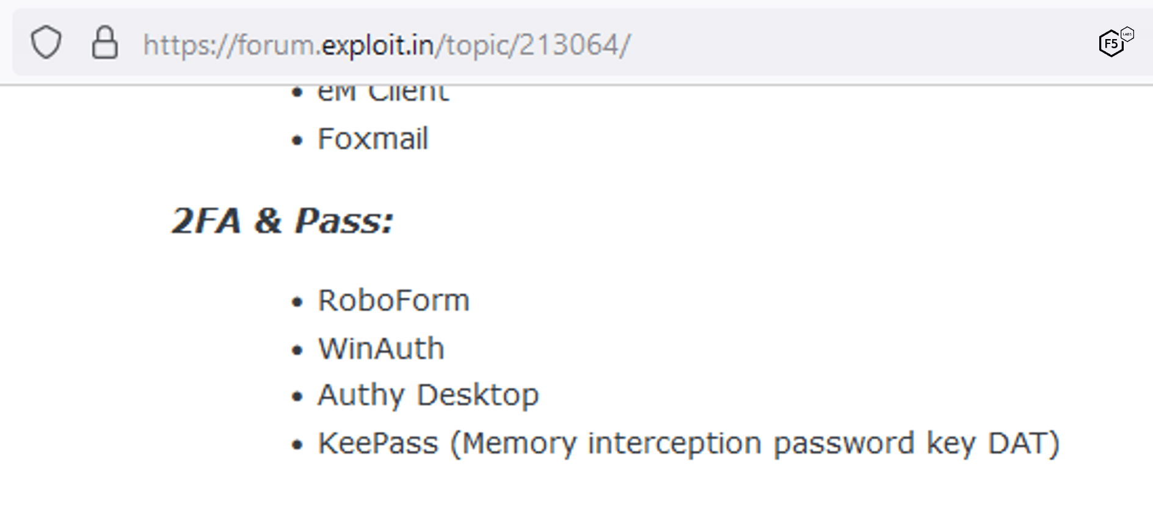The image size is (1153, 508).
Task: Select the WinAuth list entry
Action: [x=381, y=349]
